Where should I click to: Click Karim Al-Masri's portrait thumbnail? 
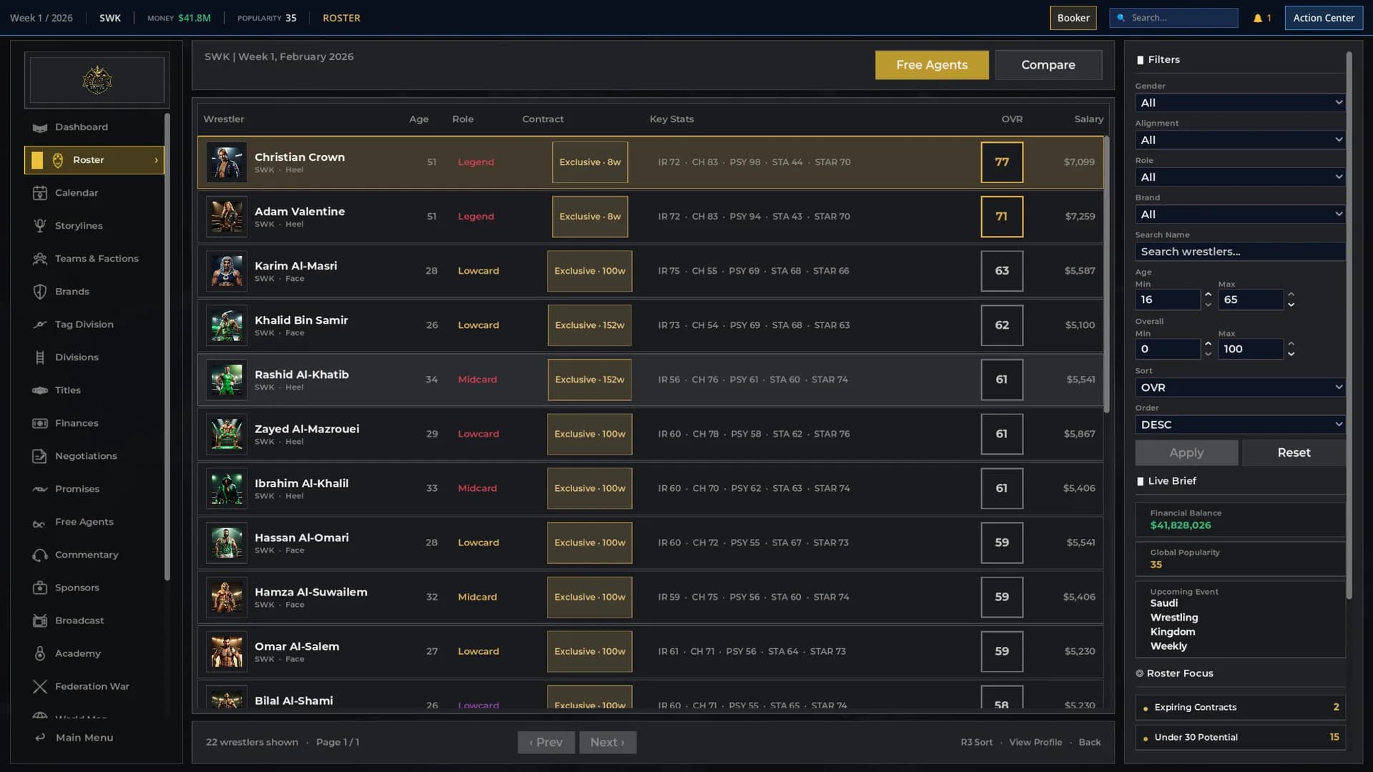tap(227, 271)
